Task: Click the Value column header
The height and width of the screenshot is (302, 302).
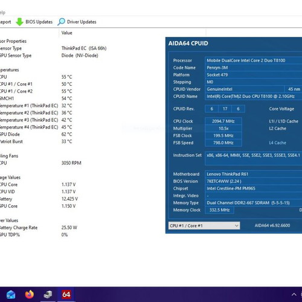Action: tap(66, 33)
